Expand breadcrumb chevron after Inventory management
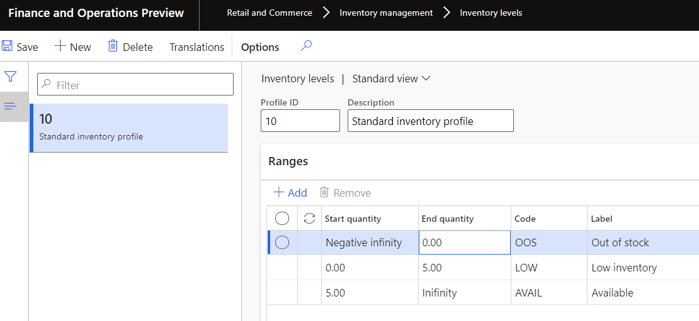Image resolution: width=699 pixels, height=321 pixels. pyautogui.click(x=446, y=13)
